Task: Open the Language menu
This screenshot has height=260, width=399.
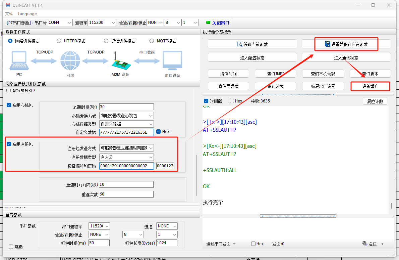Action: (27, 14)
